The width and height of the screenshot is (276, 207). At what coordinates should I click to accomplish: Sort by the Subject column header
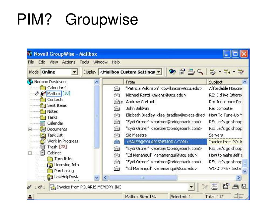(x=225, y=82)
